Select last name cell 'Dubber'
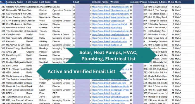Screen dimensions: 195x104 (x=43, y=14)
